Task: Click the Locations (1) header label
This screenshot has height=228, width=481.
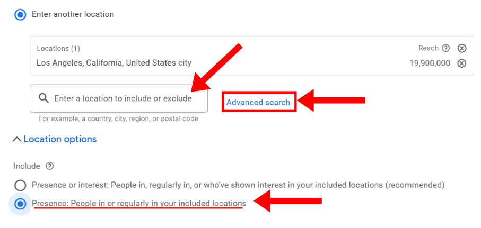Action: pyautogui.click(x=58, y=49)
